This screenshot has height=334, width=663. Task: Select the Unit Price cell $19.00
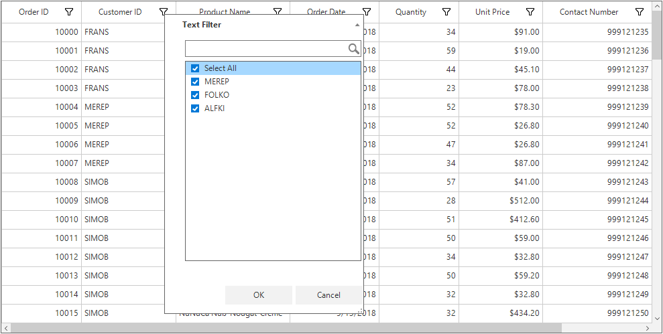[x=501, y=51]
